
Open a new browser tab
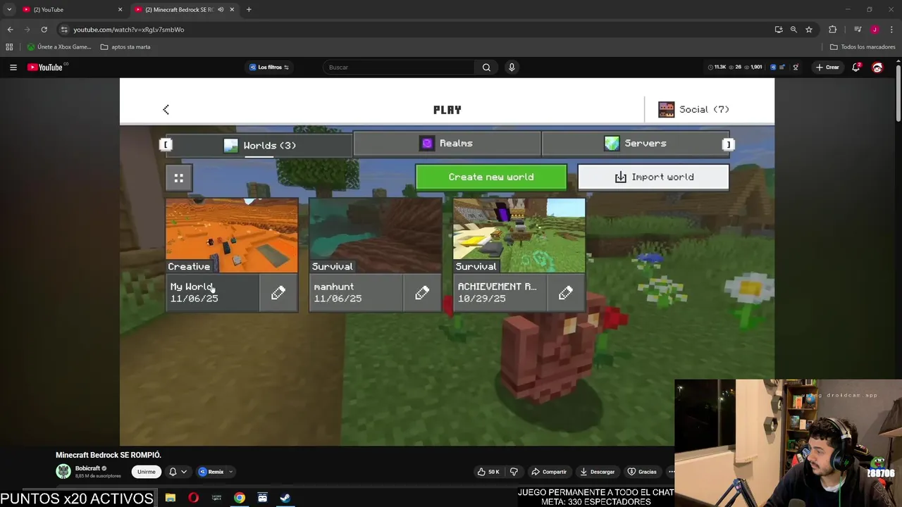(x=249, y=9)
